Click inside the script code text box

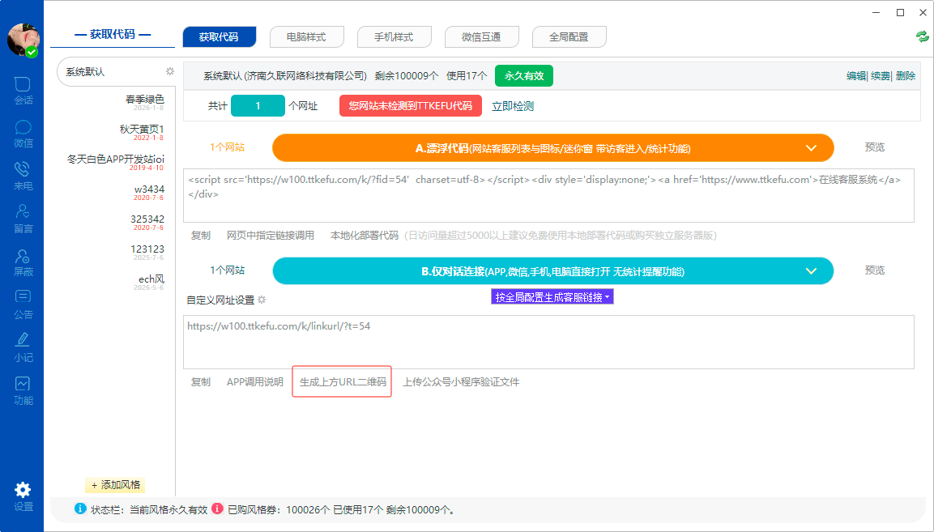(548, 195)
